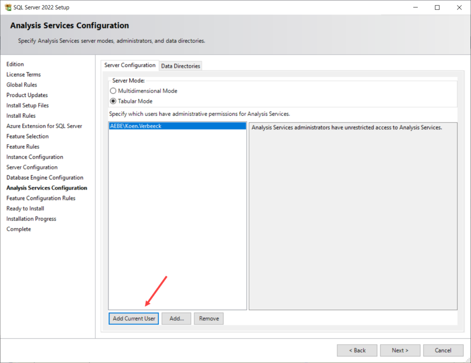This screenshot has height=363, width=471.
Task: Go back with the < Back button
Action: click(x=357, y=351)
